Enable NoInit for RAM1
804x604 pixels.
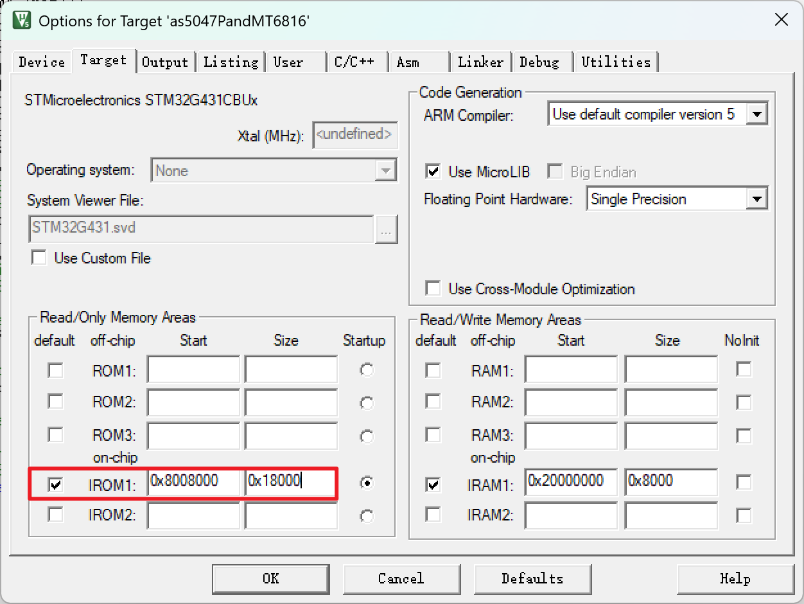point(744,369)
